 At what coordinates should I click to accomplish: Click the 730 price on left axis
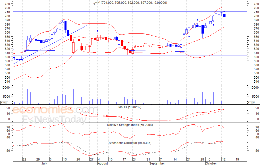tap(7, 4)
